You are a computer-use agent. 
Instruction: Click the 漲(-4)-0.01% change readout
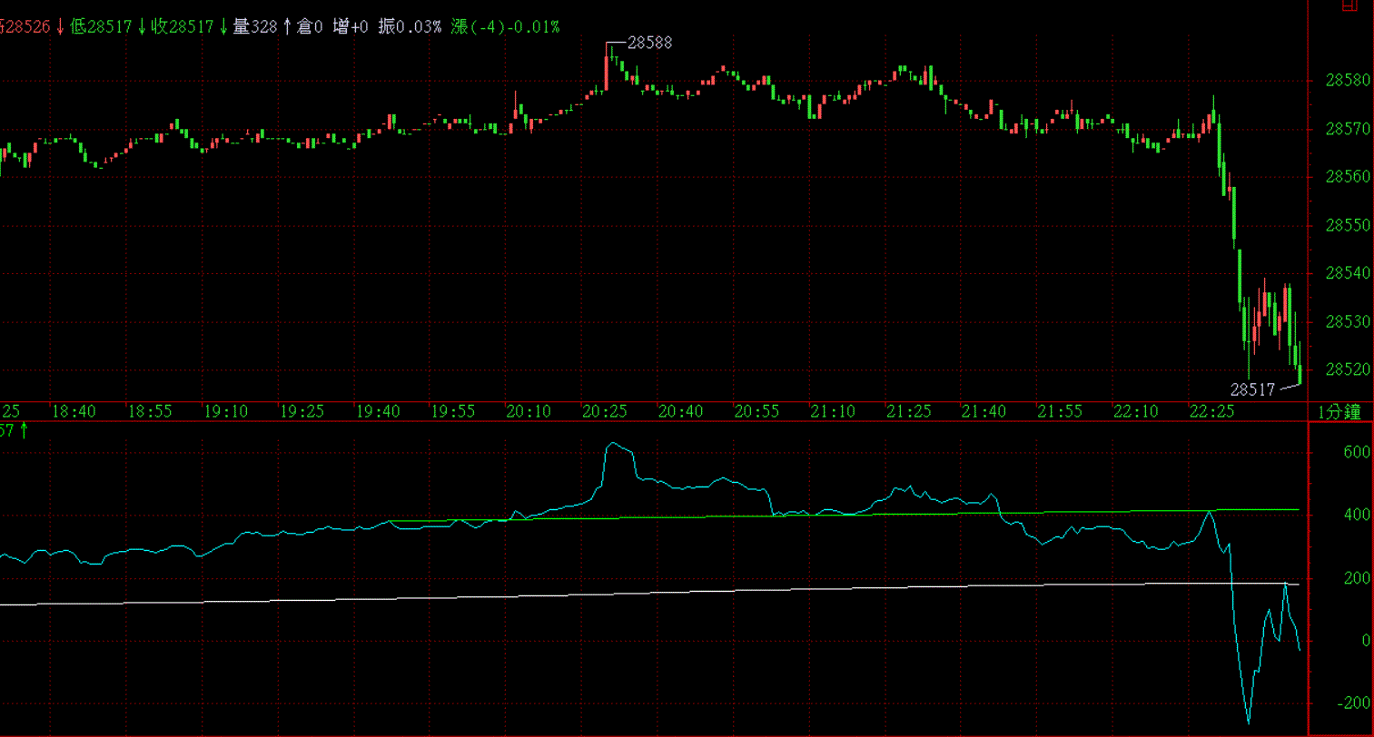[505, 27]
